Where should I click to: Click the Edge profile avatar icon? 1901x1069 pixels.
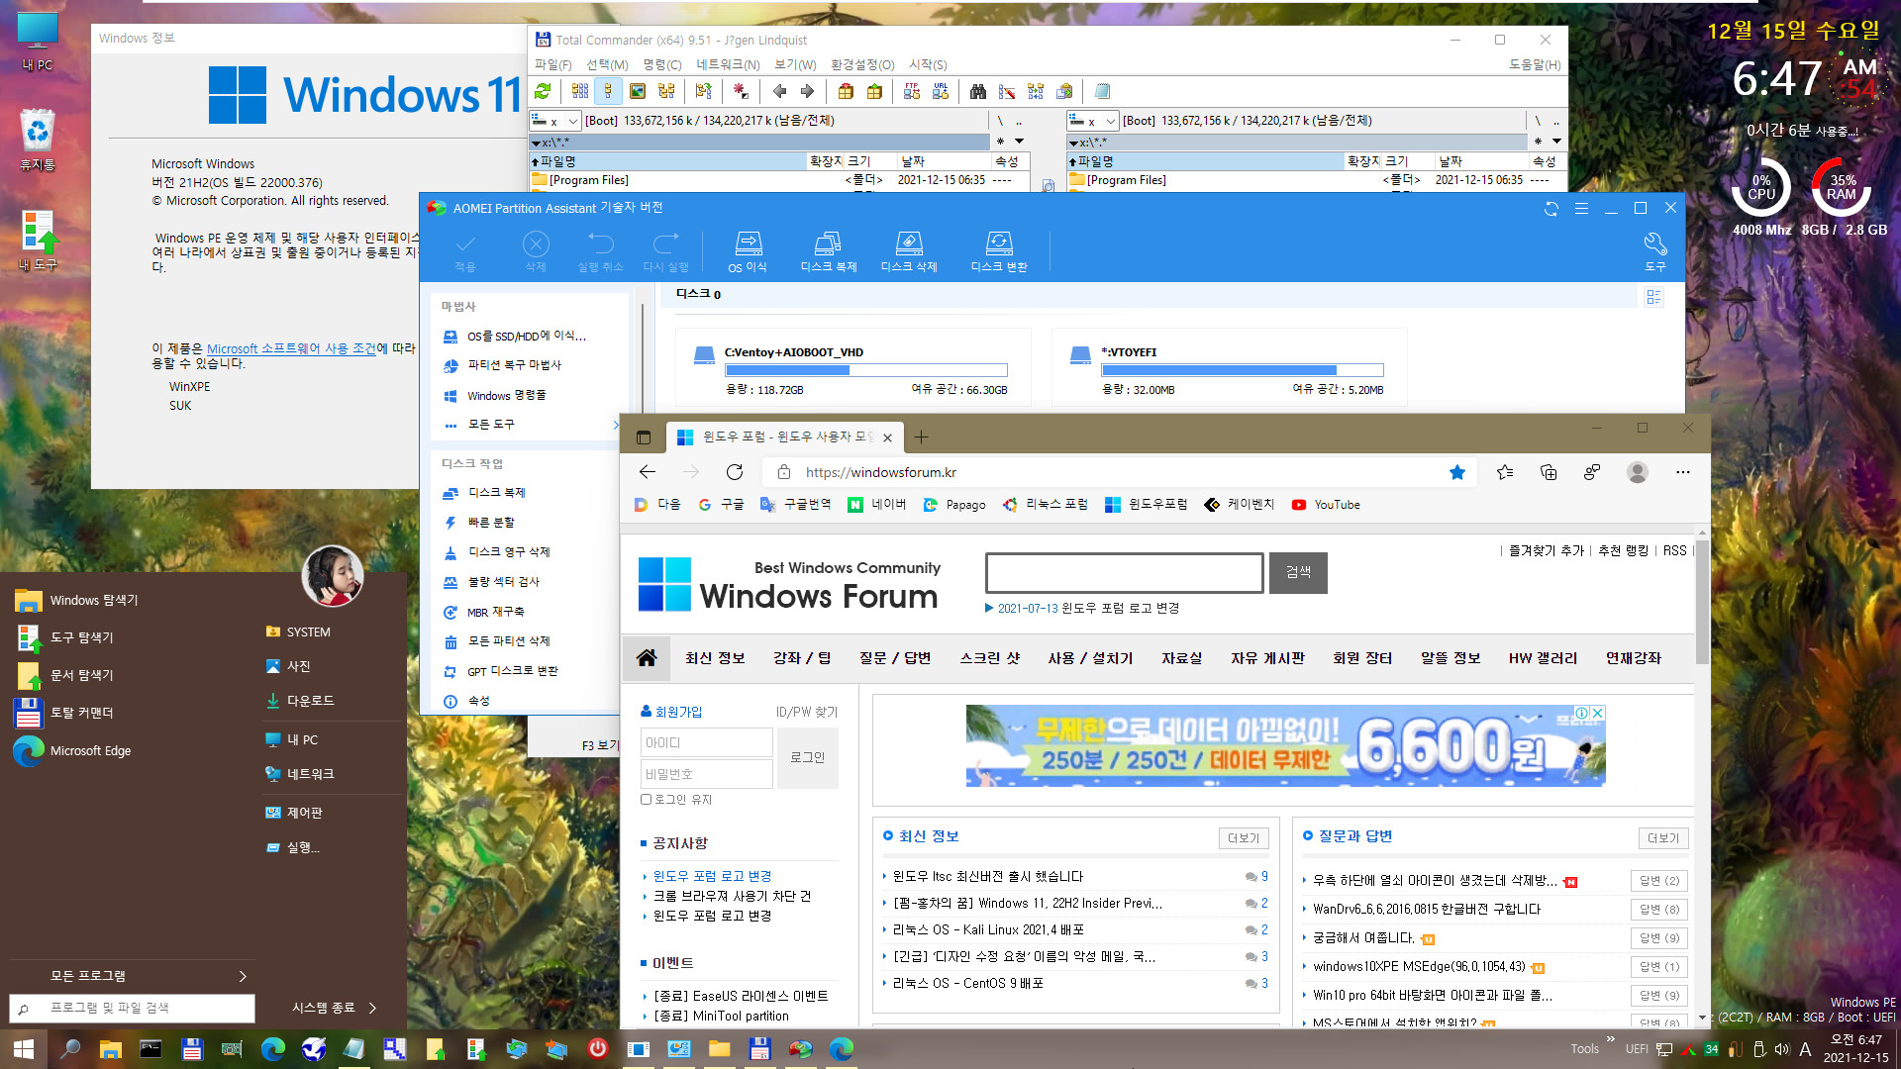click(1638, 472)
